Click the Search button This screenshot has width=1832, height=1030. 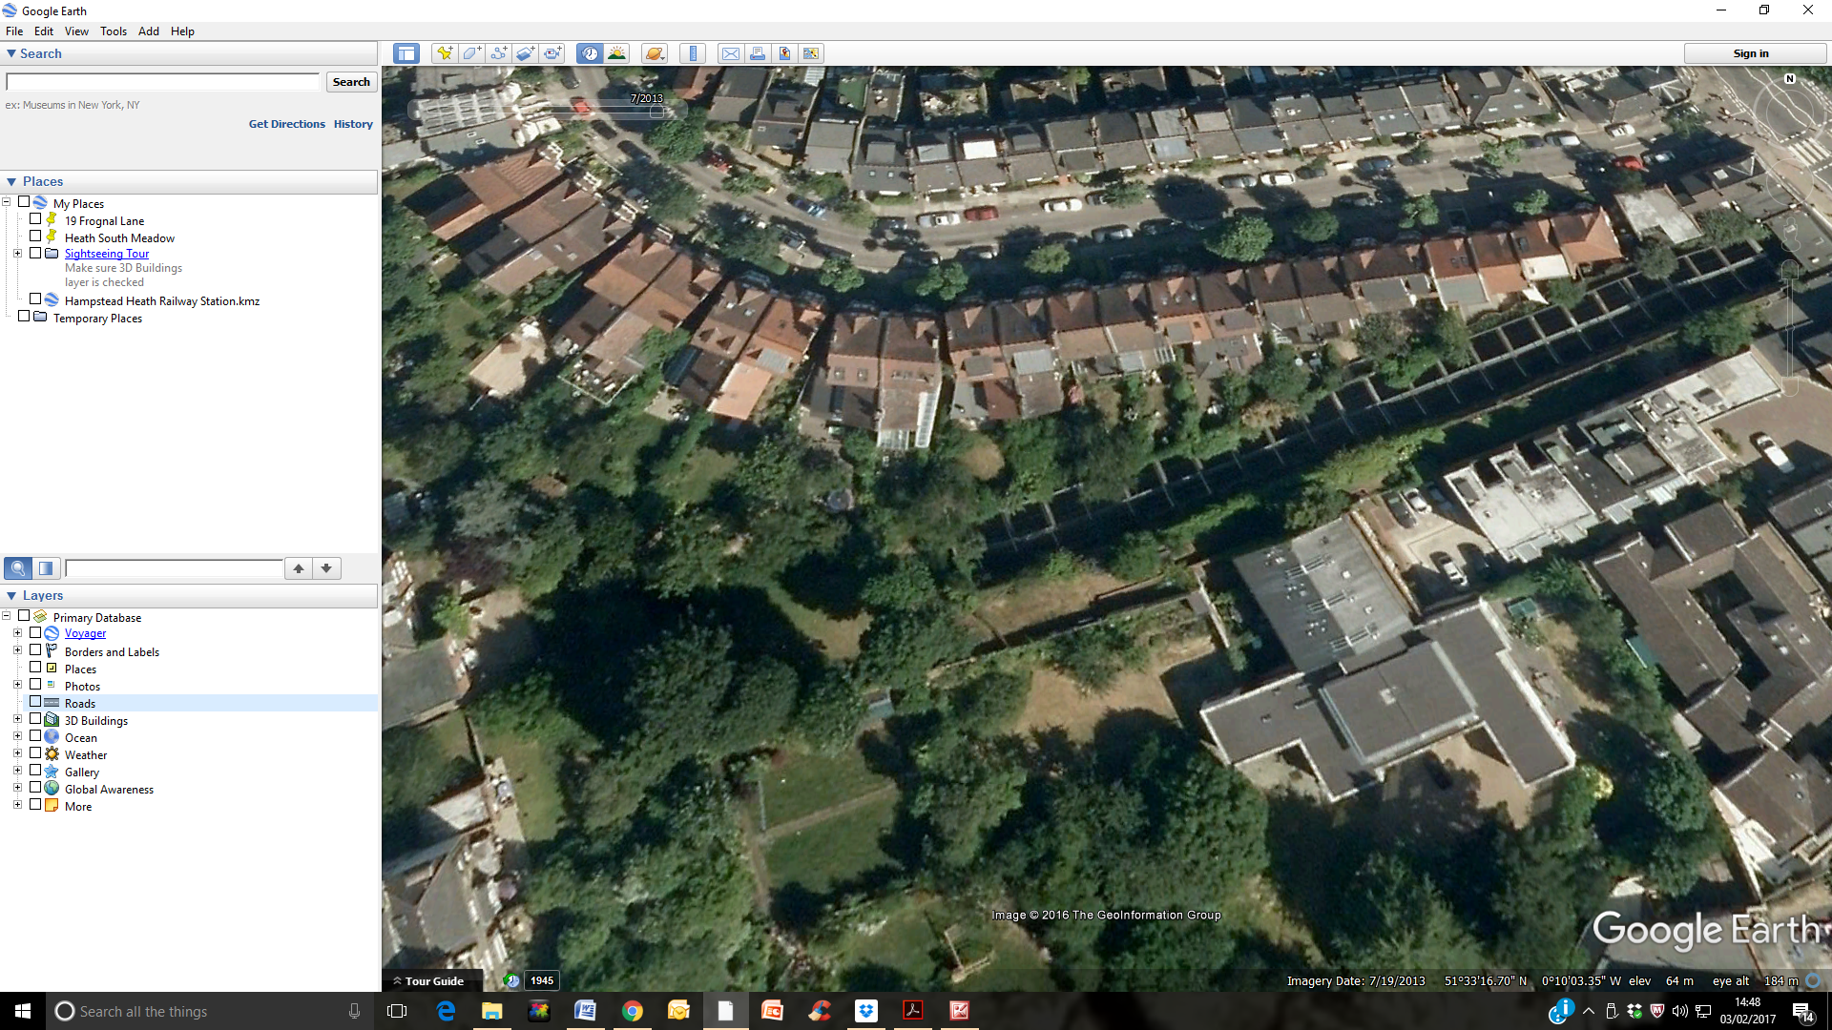tap(351, 82)
